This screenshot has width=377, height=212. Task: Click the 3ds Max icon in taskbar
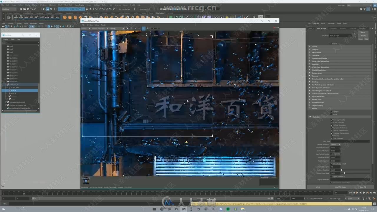click(x=191, y=209)
